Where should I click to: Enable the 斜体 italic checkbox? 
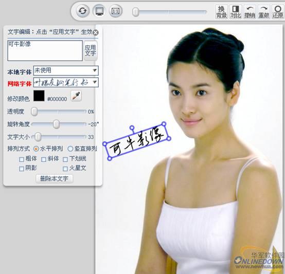pyautogui.click(x=43, y=159)
